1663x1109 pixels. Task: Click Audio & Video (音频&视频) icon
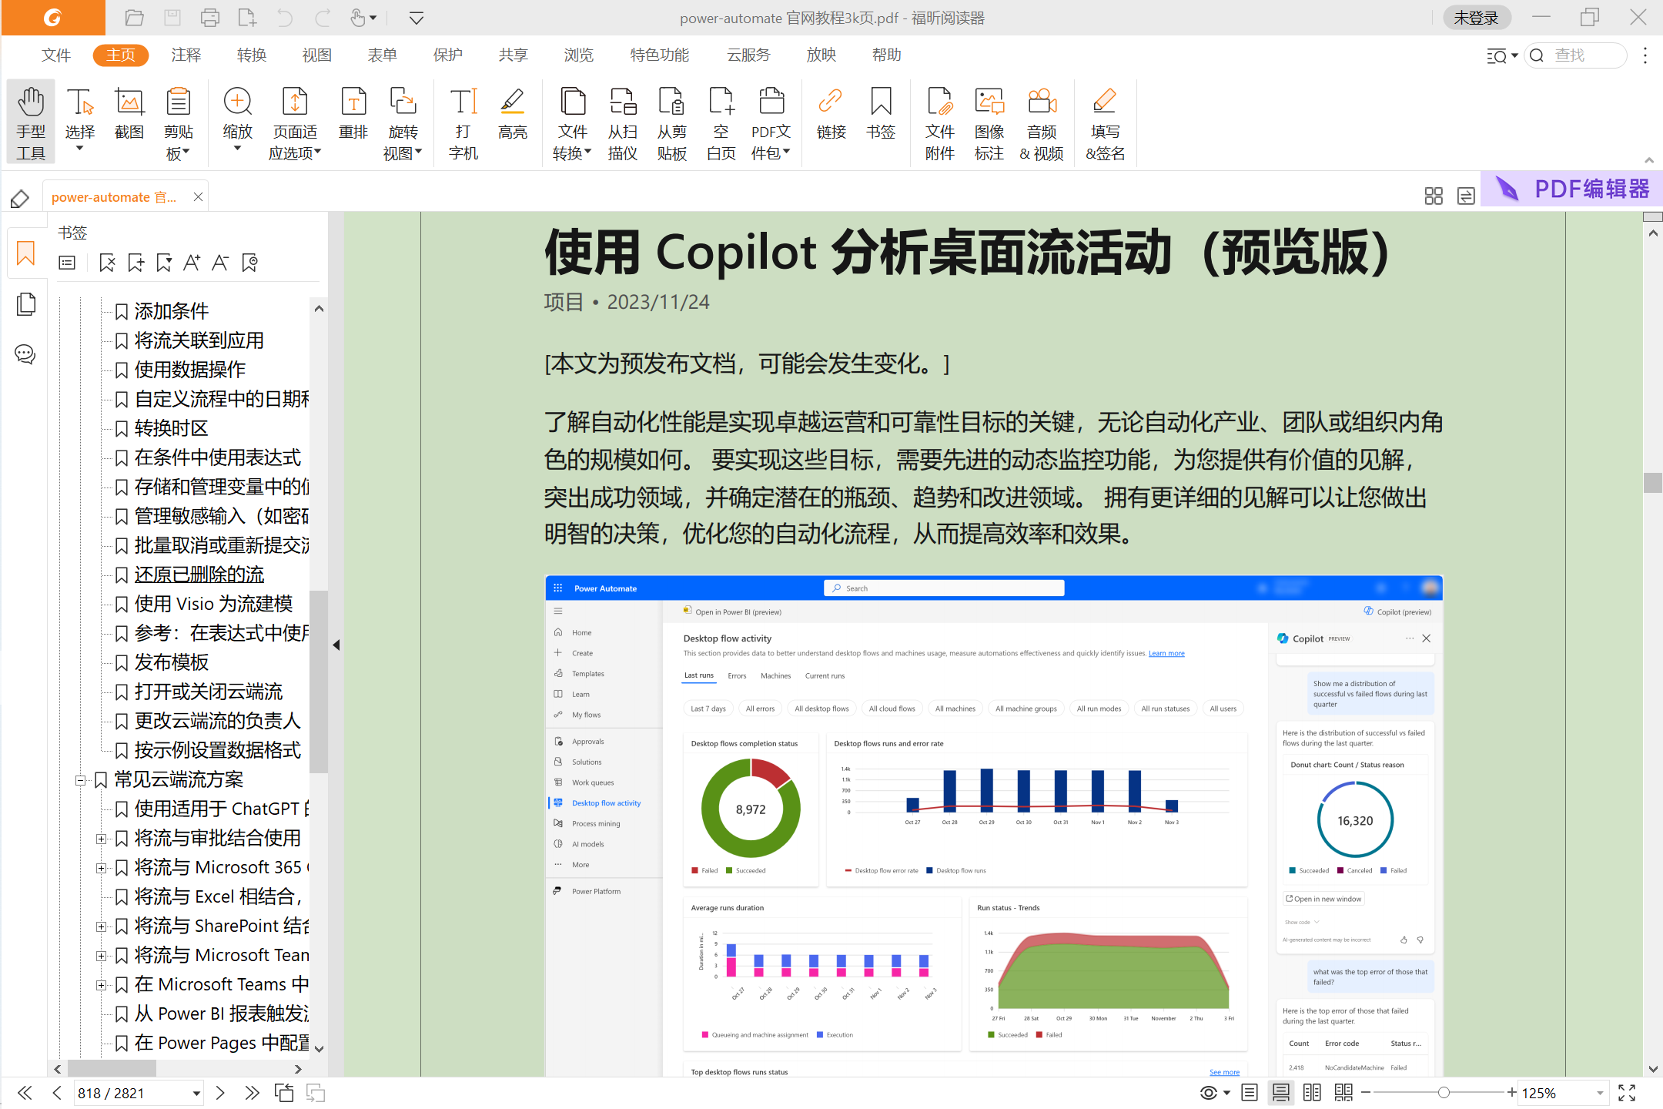click(1042, 122)
